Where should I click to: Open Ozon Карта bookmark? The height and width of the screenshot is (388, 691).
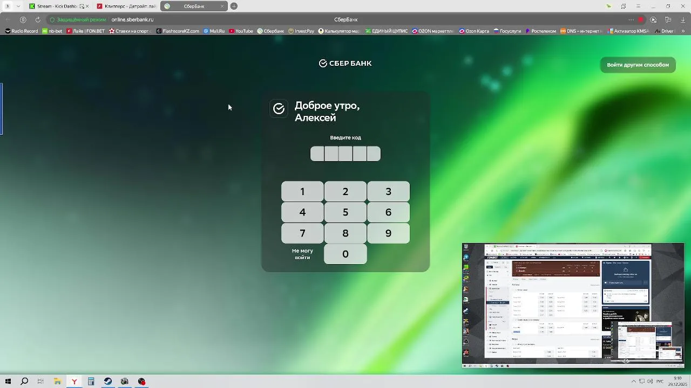(x=474, y=31)
